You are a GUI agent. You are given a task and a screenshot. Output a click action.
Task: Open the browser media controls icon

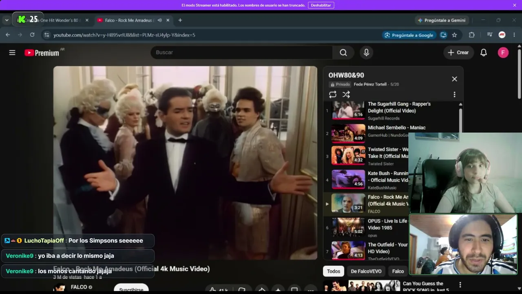(x=490, y=35)
